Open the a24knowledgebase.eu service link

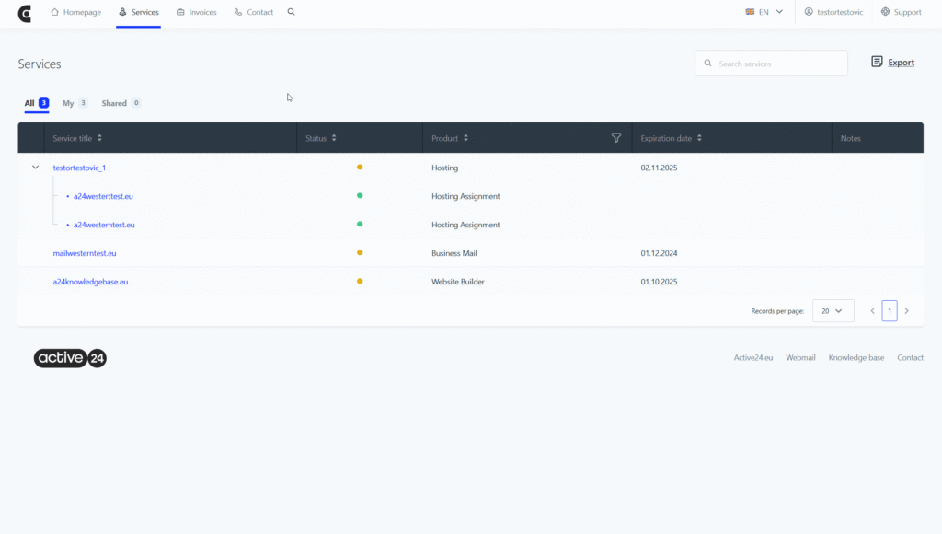(x=90, y=282)
